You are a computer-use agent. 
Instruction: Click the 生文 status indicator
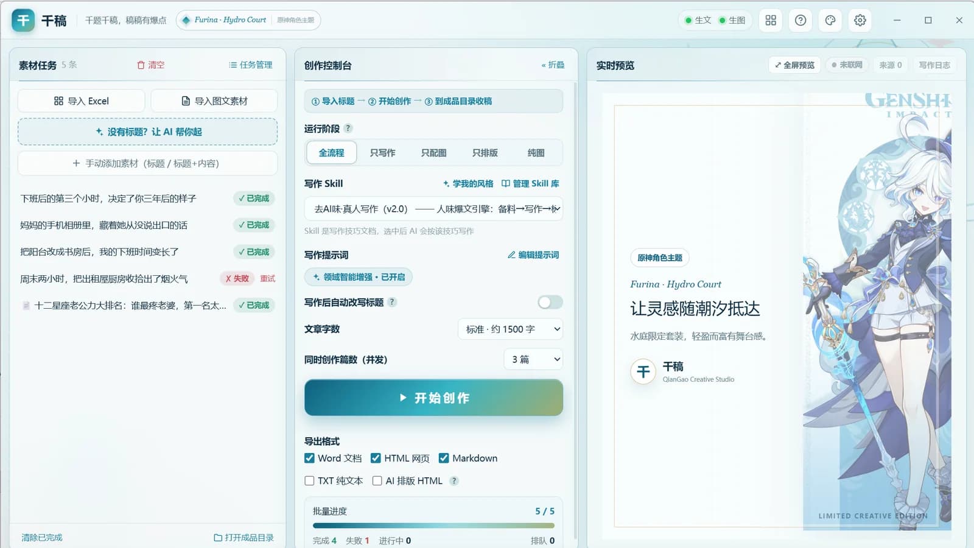tap(698, 20)
